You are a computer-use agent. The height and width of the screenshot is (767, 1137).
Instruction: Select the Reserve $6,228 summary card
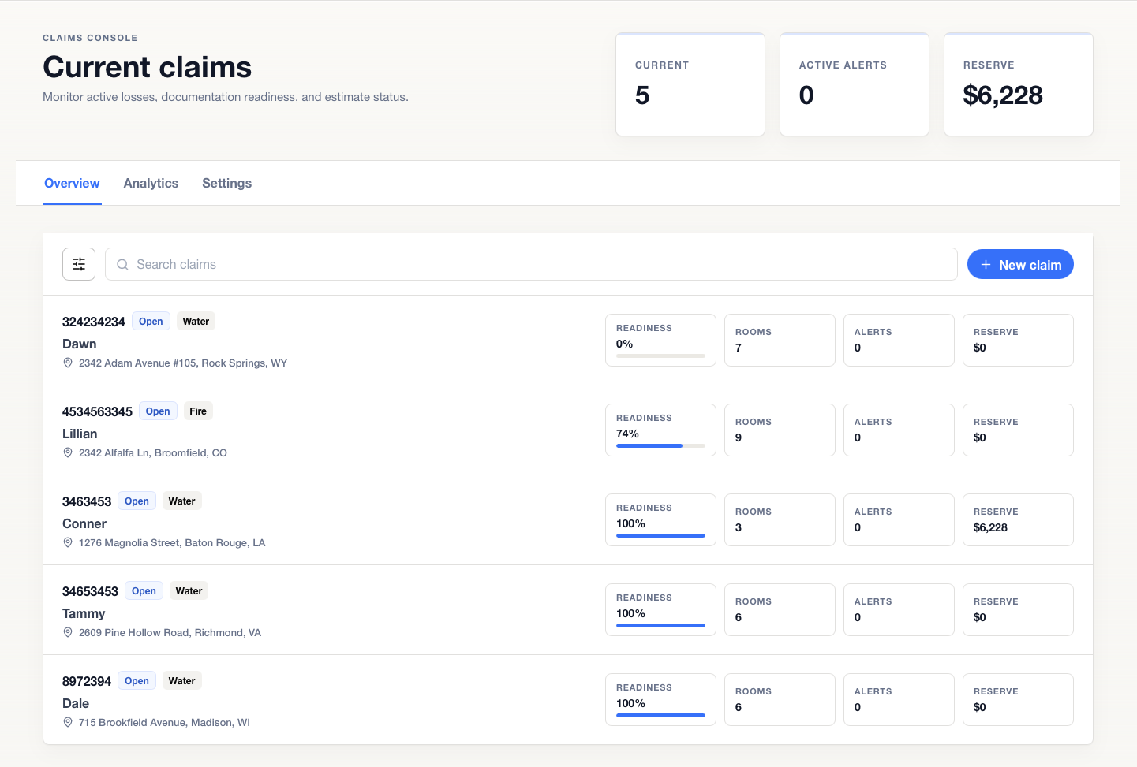tap(1019, 84)
